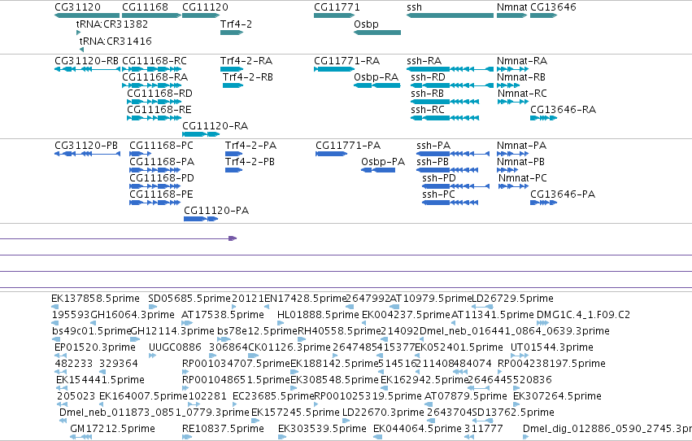692x441 pixels.
Task: Click the Nmnat-PC protein feature
Action: coord(513,186)
